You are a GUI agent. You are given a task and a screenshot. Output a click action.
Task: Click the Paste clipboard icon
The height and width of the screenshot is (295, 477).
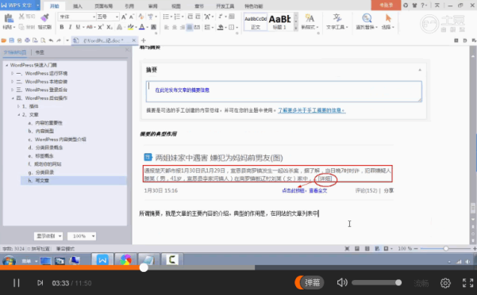tap(9, 18)
